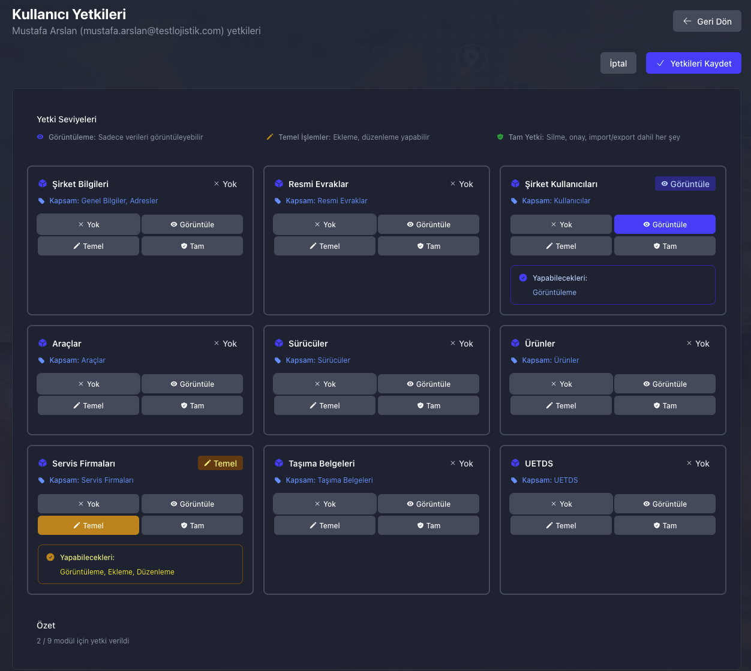The width and height of the screenshot is (751, 671).
Task: Click the Görüntüle badge on Şirket Kullanıcıları header
Action: coord(685,184)
